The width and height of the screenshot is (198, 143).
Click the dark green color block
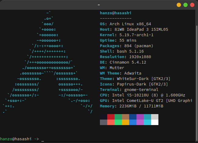pyautogui.click(x=118, y=117)
